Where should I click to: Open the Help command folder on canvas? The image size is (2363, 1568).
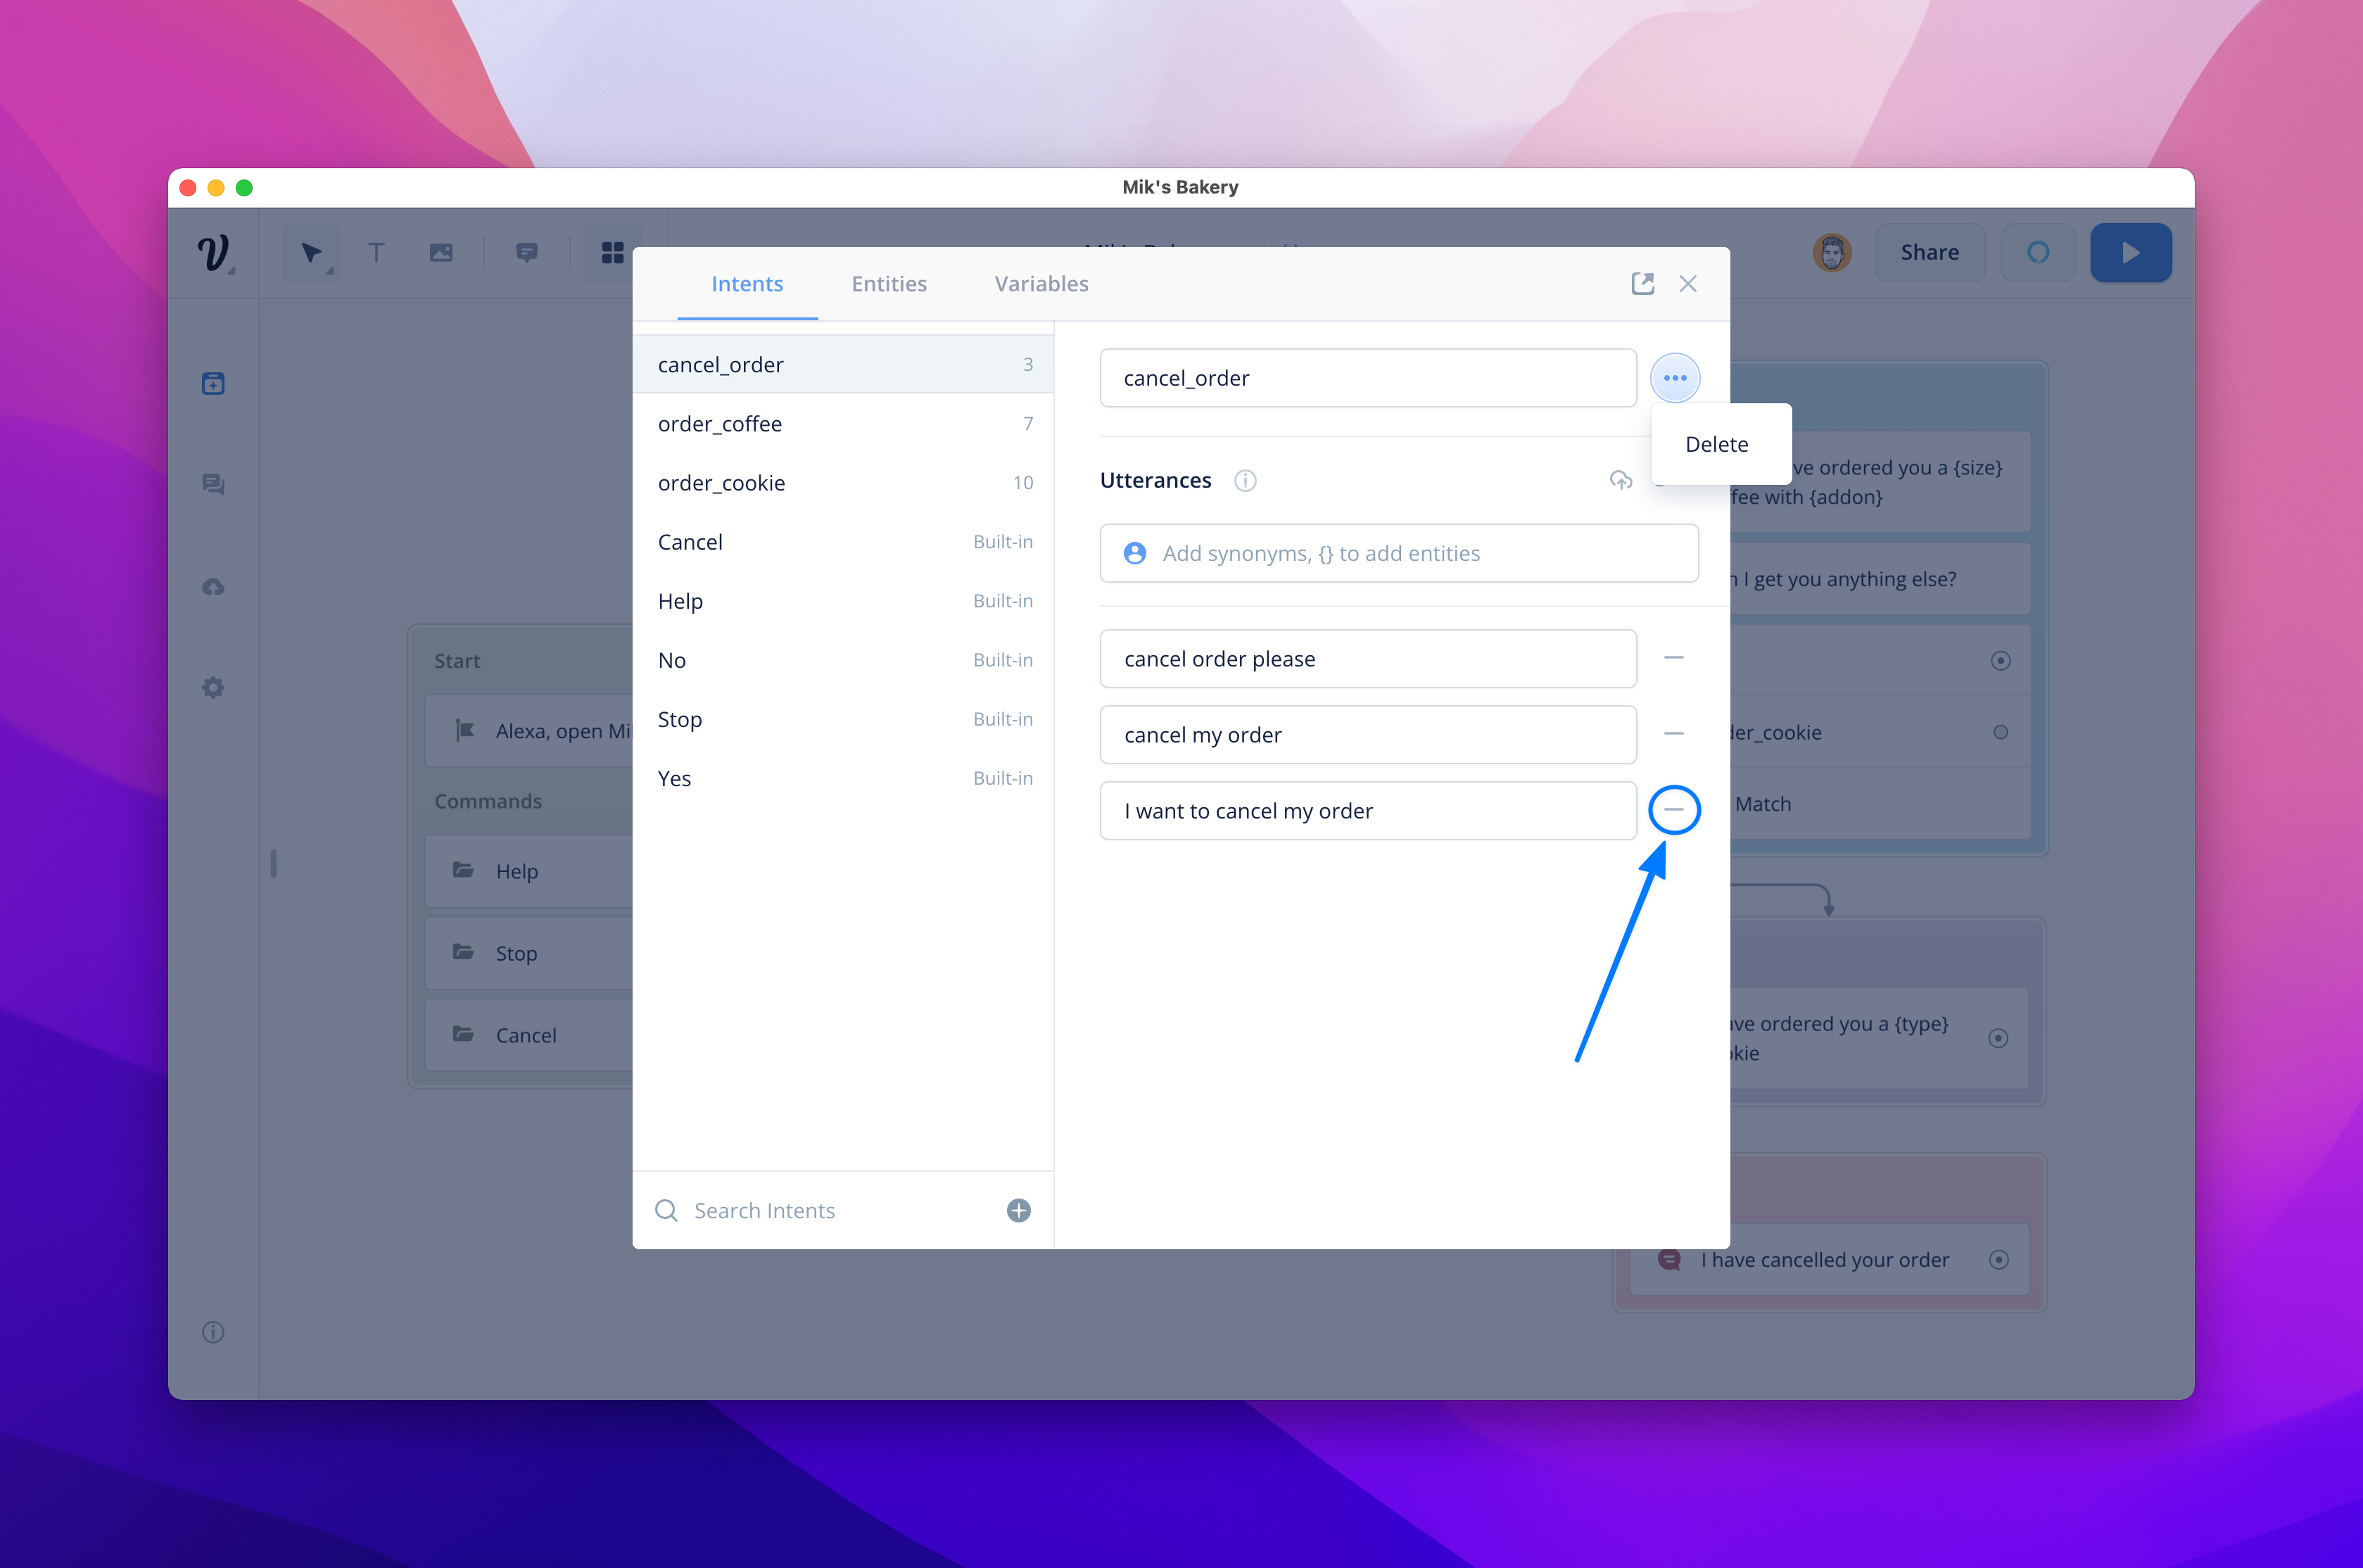coord(528,871)
